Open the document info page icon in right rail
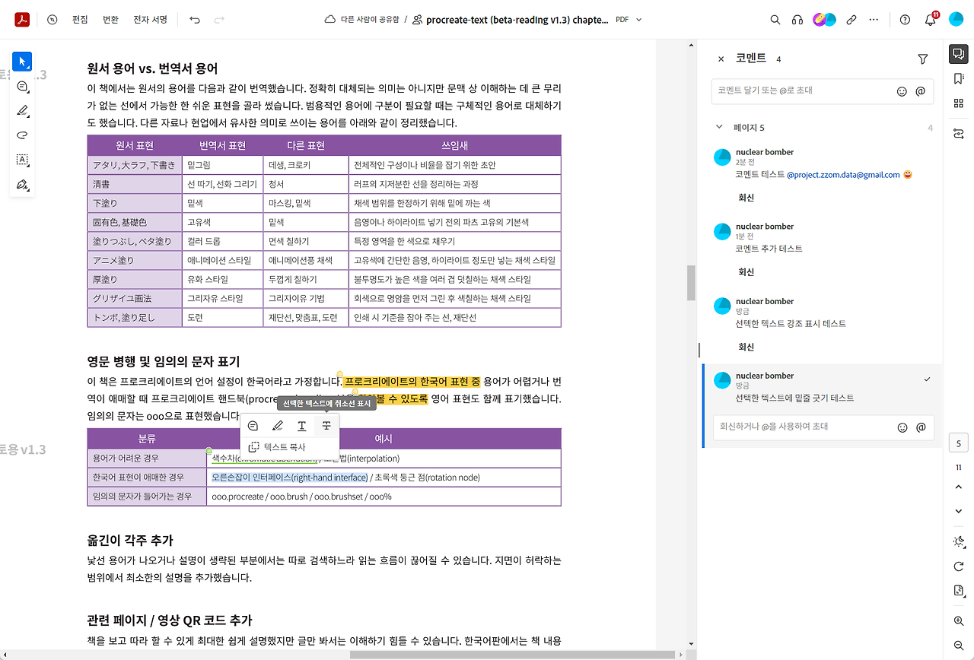The image size is (974, 660). (x=958, y=591)
